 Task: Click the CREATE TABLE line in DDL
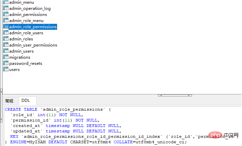point(58,109)
